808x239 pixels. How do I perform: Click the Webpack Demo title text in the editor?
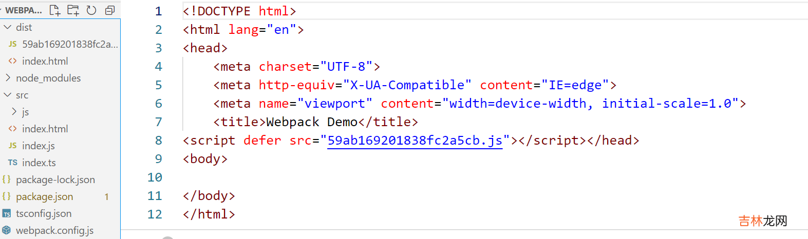coord(311,122)
